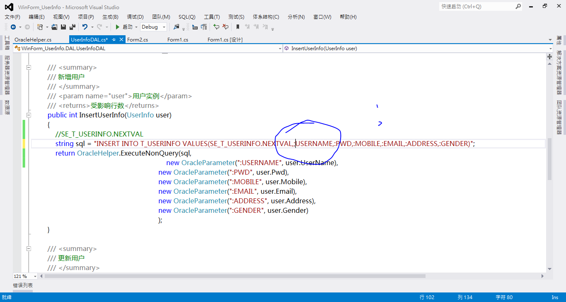Open the 错误列表 Error List panel
Viewport: 566px width, 302px height.
[x=23, y=285]
